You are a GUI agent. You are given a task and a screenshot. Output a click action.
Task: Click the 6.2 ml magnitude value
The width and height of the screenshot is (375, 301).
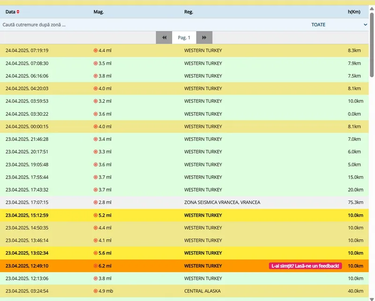click(105, 266)
